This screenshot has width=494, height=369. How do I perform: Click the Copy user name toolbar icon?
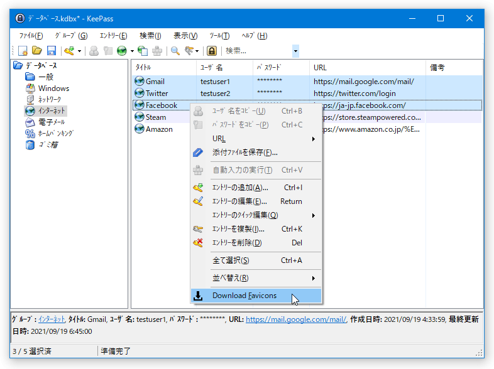pyautogui.click(x=94, y=51)
